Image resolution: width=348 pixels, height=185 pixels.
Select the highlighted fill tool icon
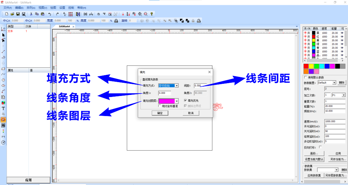pyautogui.click(x=3, y=120)
